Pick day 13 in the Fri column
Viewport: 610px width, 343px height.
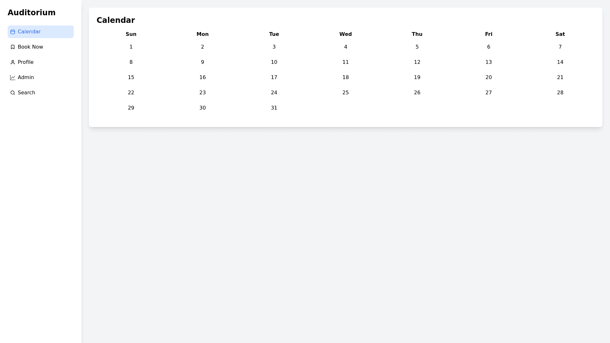point(488,62)
